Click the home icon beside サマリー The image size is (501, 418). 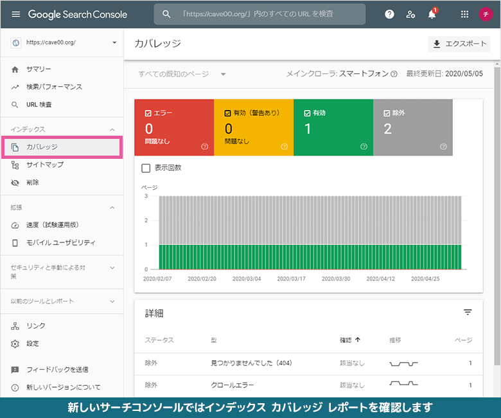click(15, 69)
